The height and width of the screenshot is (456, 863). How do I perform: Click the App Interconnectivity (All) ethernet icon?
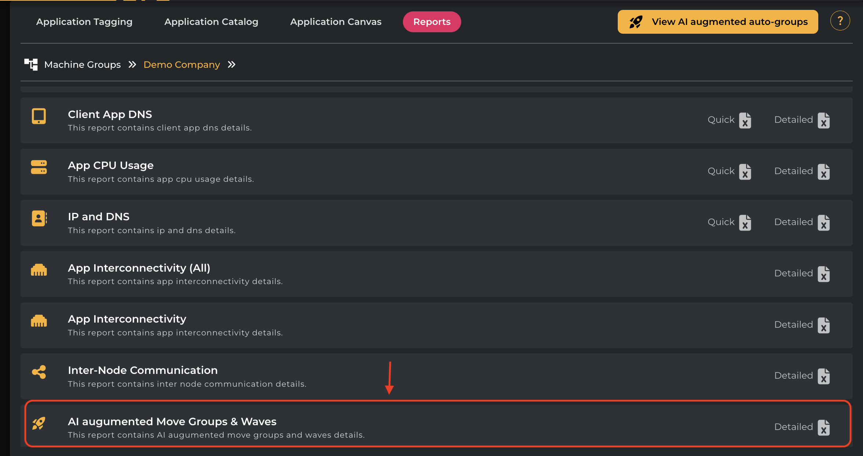pos(39,270)
